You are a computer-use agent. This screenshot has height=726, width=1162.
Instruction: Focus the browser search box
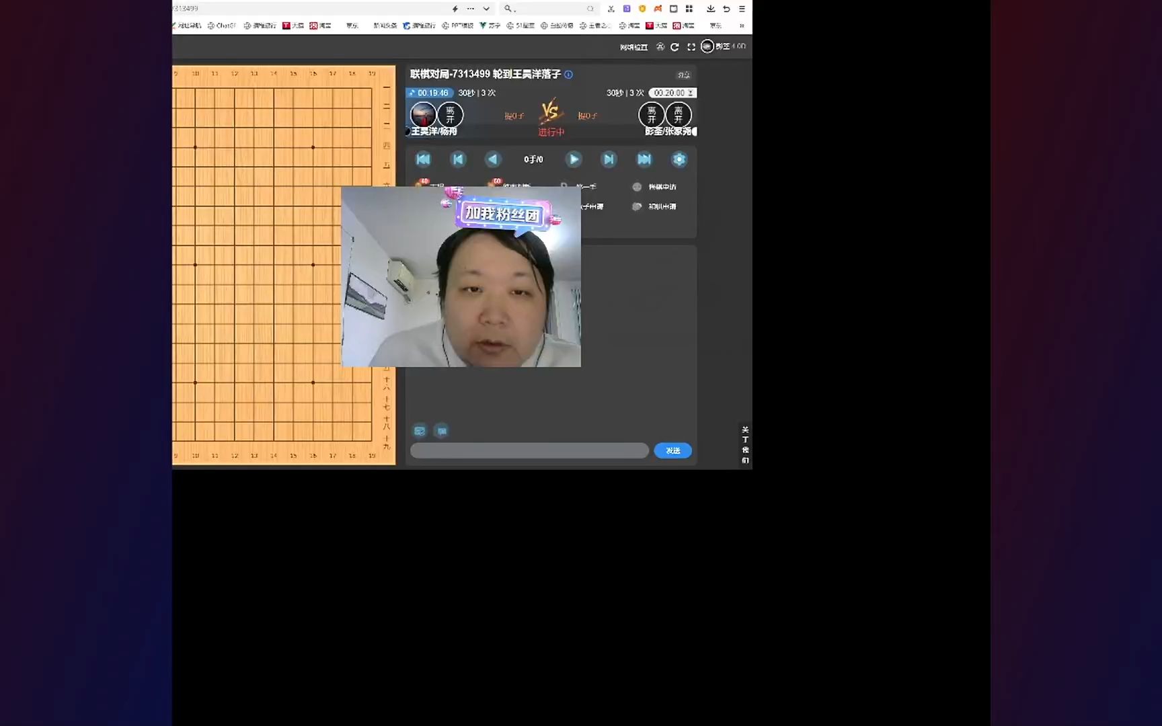[x=549, y=9]
